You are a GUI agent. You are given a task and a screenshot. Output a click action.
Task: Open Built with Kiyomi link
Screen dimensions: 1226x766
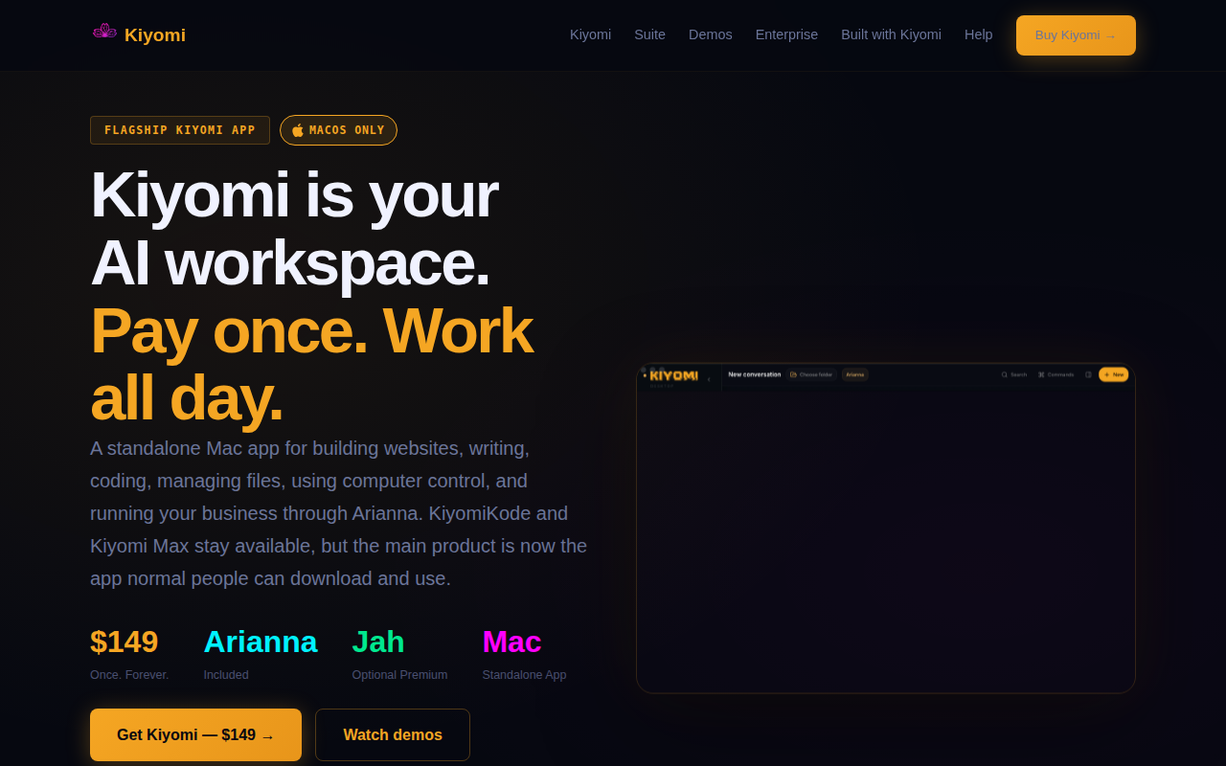coord(891,34)
